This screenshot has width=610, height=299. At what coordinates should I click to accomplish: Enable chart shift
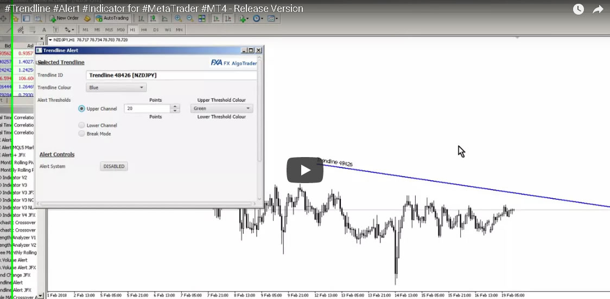(x=228, y=18)
